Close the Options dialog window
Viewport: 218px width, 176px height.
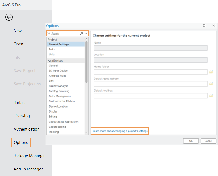(214, 25)
